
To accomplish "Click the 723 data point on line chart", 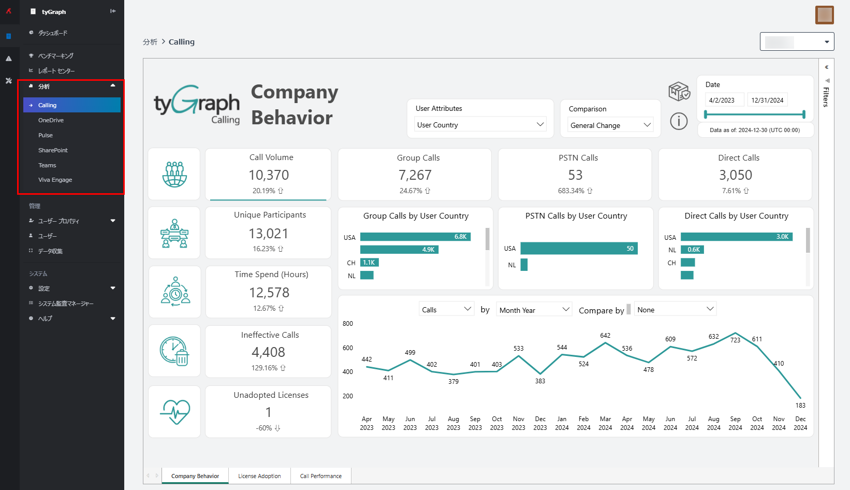I will [735, 333].
